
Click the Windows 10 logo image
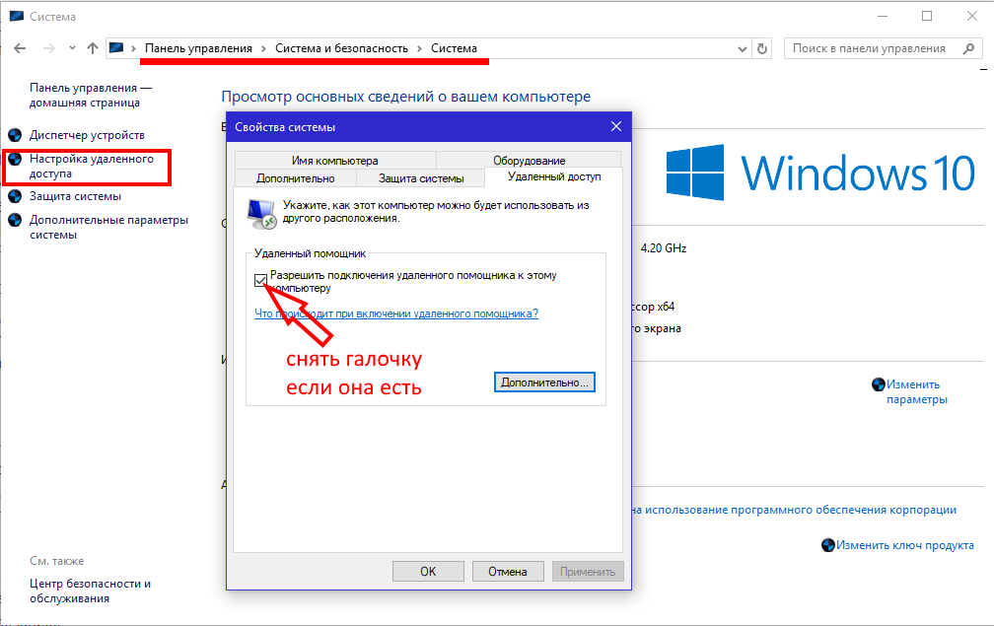click(x=820, y=173)
